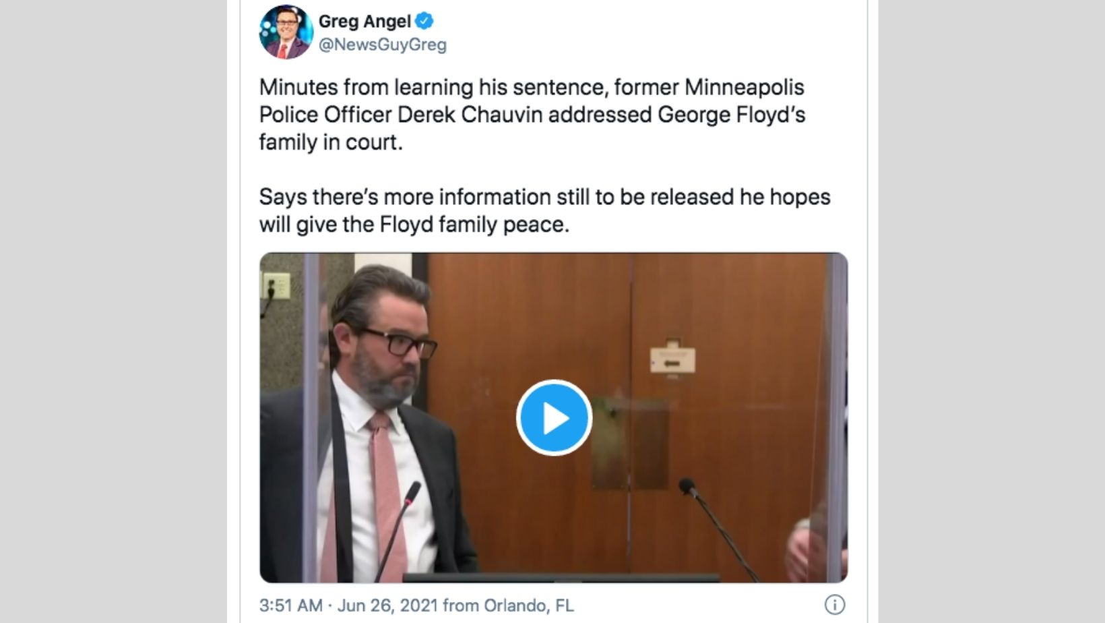This screenshot has width=1105, height=623.
Task: Click the blue verified badge
Action: (424, 22)
